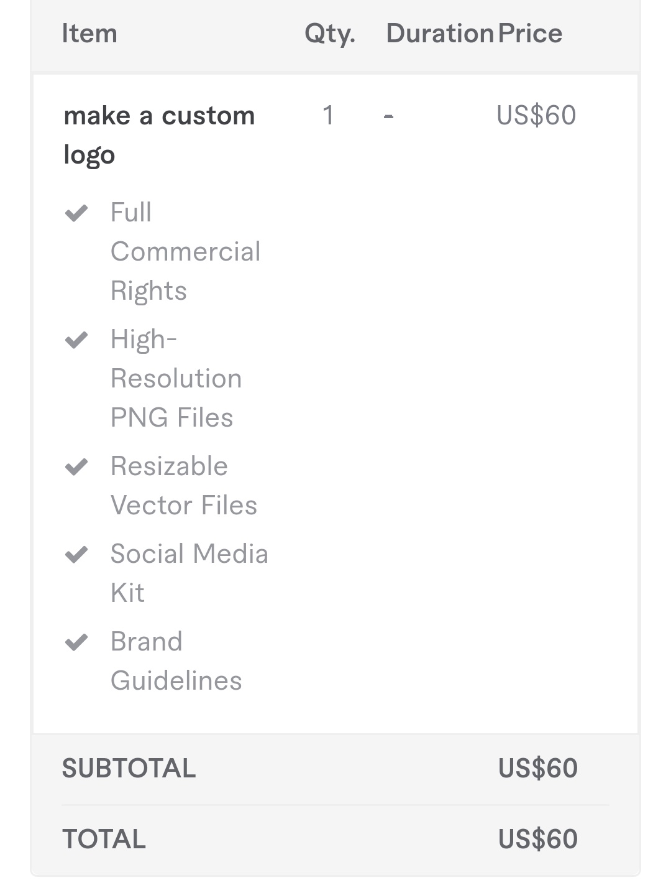Click the Duration column header
This screenshot has height=880, width=671.
pos(440,34)
